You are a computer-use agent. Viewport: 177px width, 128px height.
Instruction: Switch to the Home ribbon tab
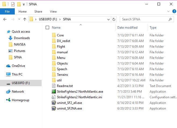[23, 12]
